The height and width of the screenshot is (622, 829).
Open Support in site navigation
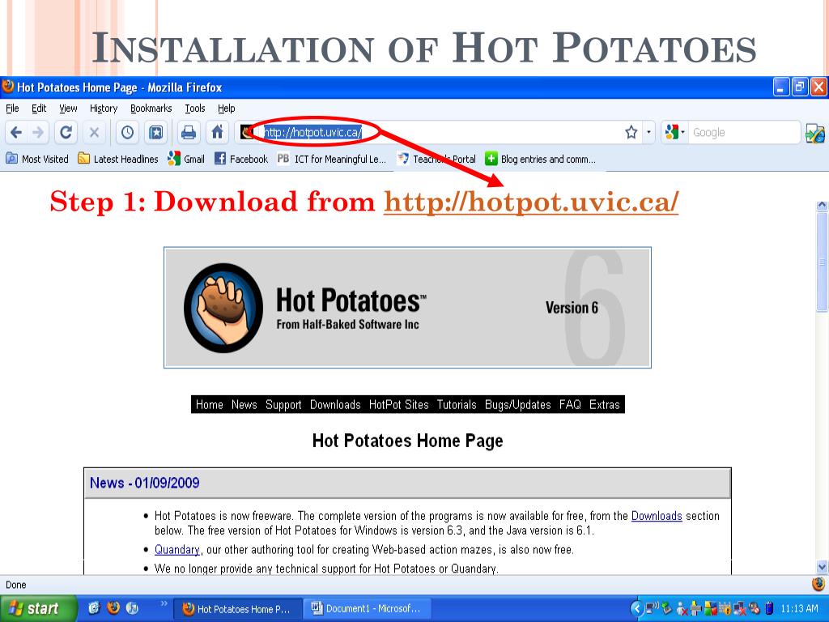[283, 405]
